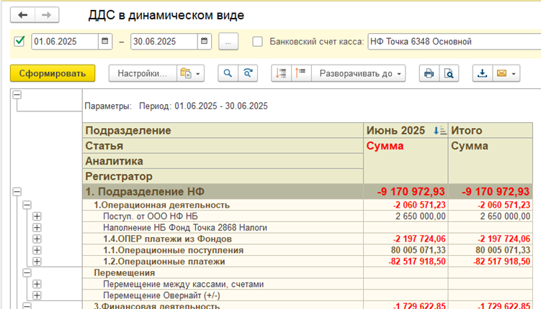Click the back navigation arrow

point(23,15)
